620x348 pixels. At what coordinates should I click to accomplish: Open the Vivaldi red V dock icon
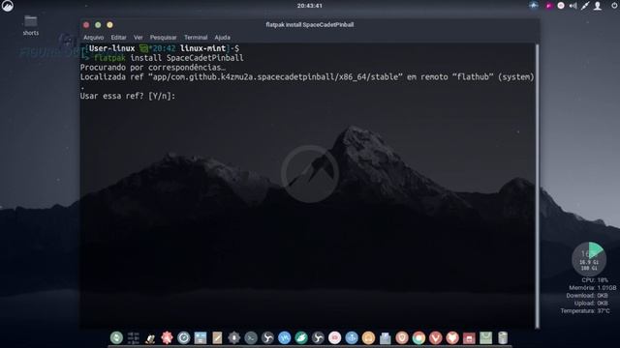click(435, 337)
